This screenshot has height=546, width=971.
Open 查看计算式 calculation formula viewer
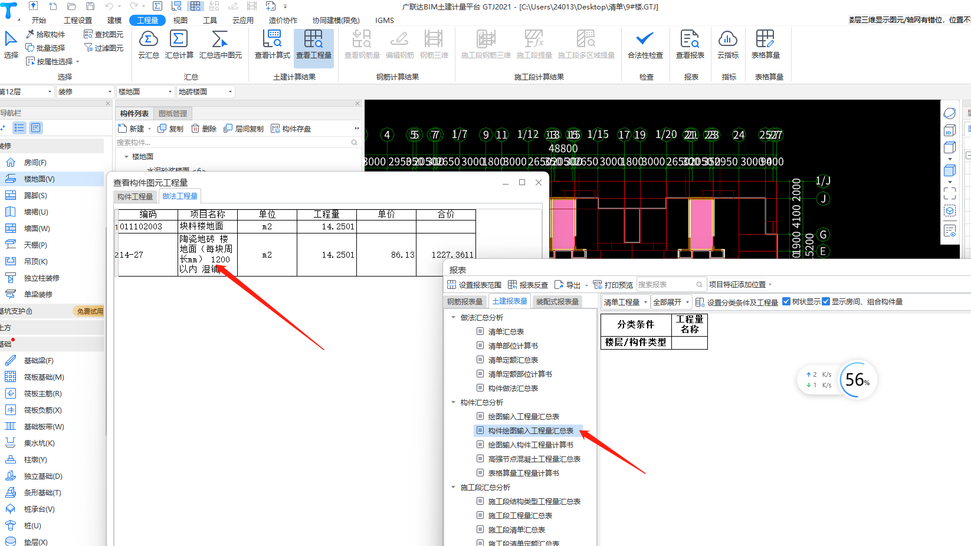tap(272, 45)
